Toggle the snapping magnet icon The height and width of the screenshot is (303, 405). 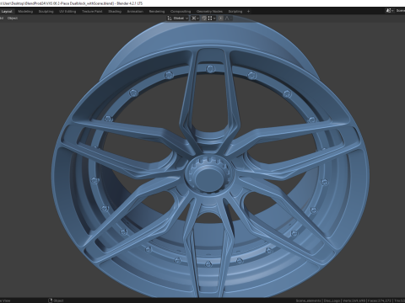pyautogui.click(x=204, y=19)
